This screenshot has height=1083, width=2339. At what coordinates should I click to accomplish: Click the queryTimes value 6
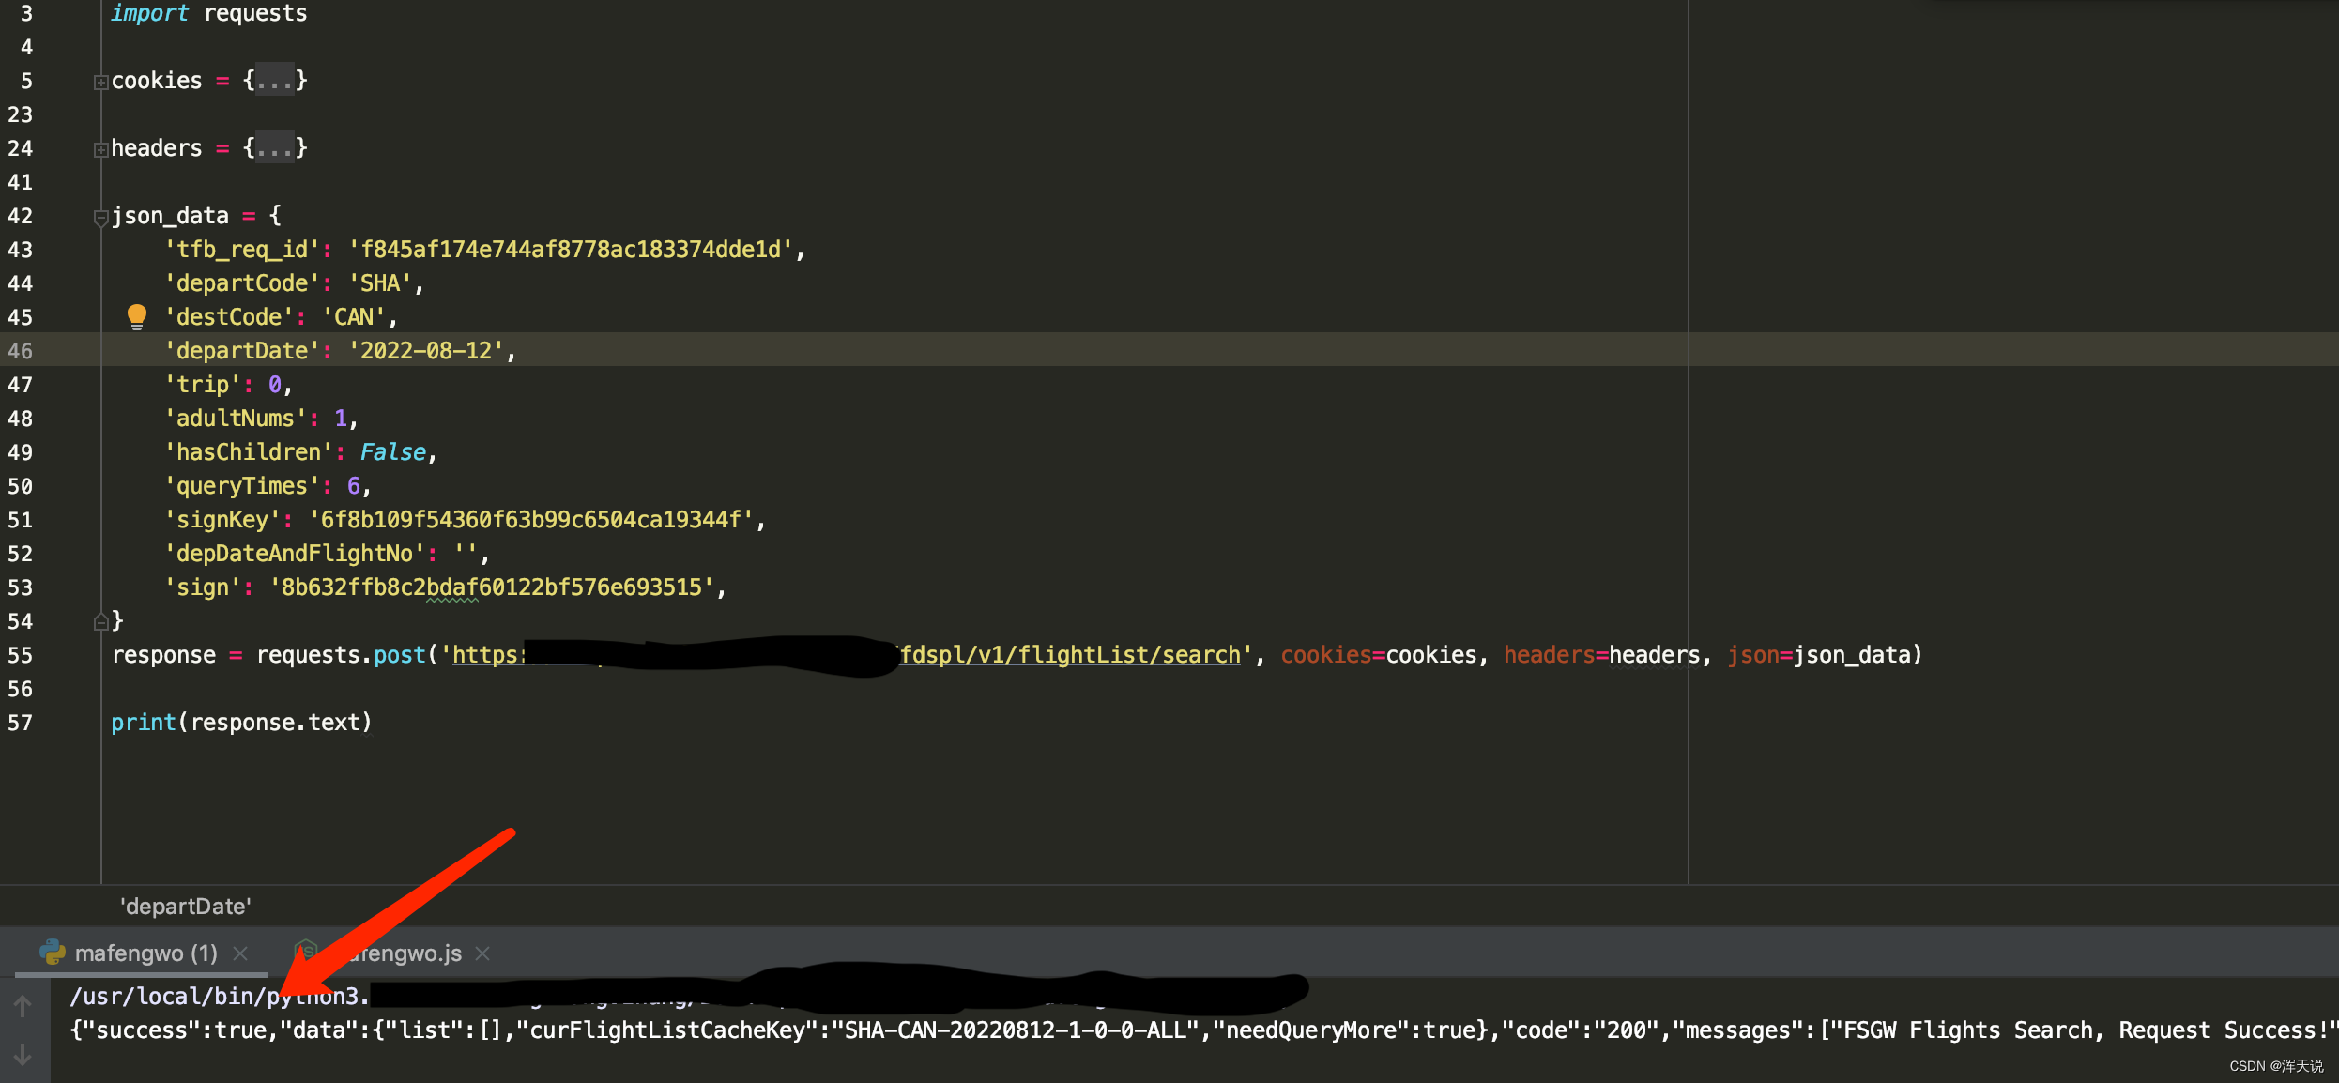[354, 486]
